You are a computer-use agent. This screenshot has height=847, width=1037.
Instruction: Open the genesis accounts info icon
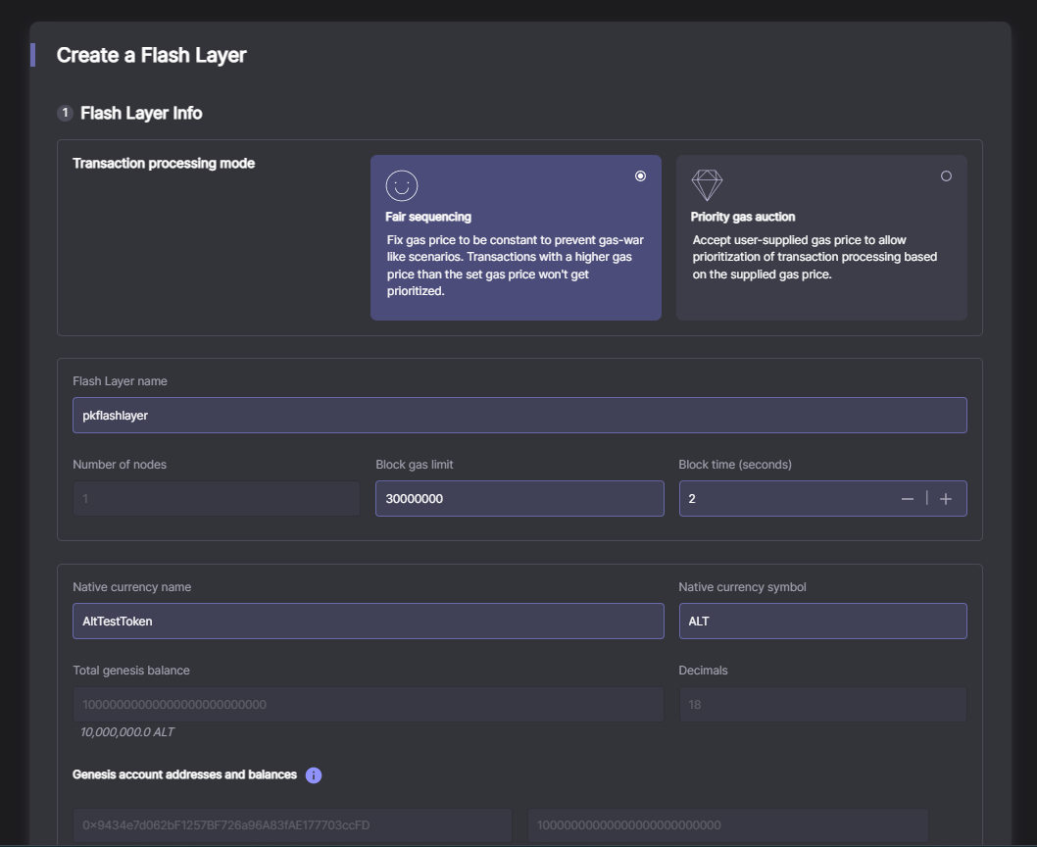click(314, 775)
